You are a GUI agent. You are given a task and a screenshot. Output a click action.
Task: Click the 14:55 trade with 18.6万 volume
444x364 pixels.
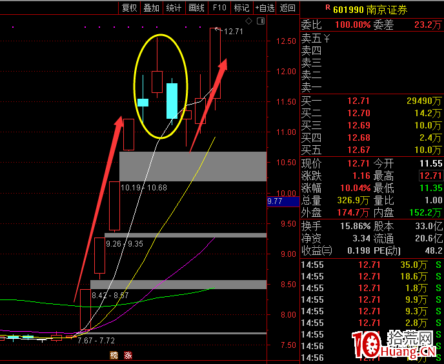click(x=372, y=276)
